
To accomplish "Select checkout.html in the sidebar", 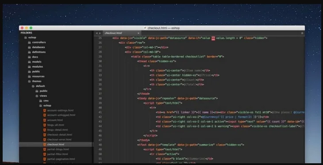I will coord(56,144).
